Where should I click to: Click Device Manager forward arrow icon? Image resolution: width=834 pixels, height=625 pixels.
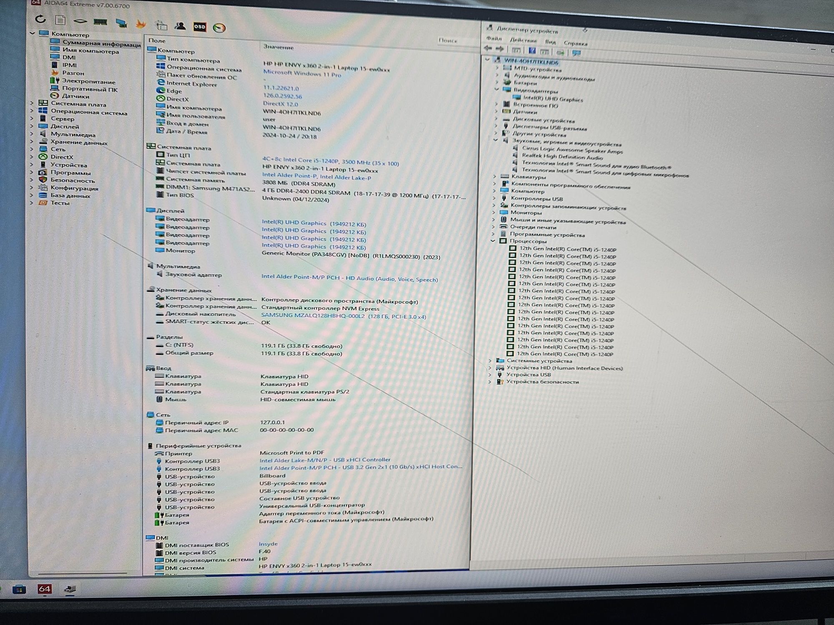499,49
